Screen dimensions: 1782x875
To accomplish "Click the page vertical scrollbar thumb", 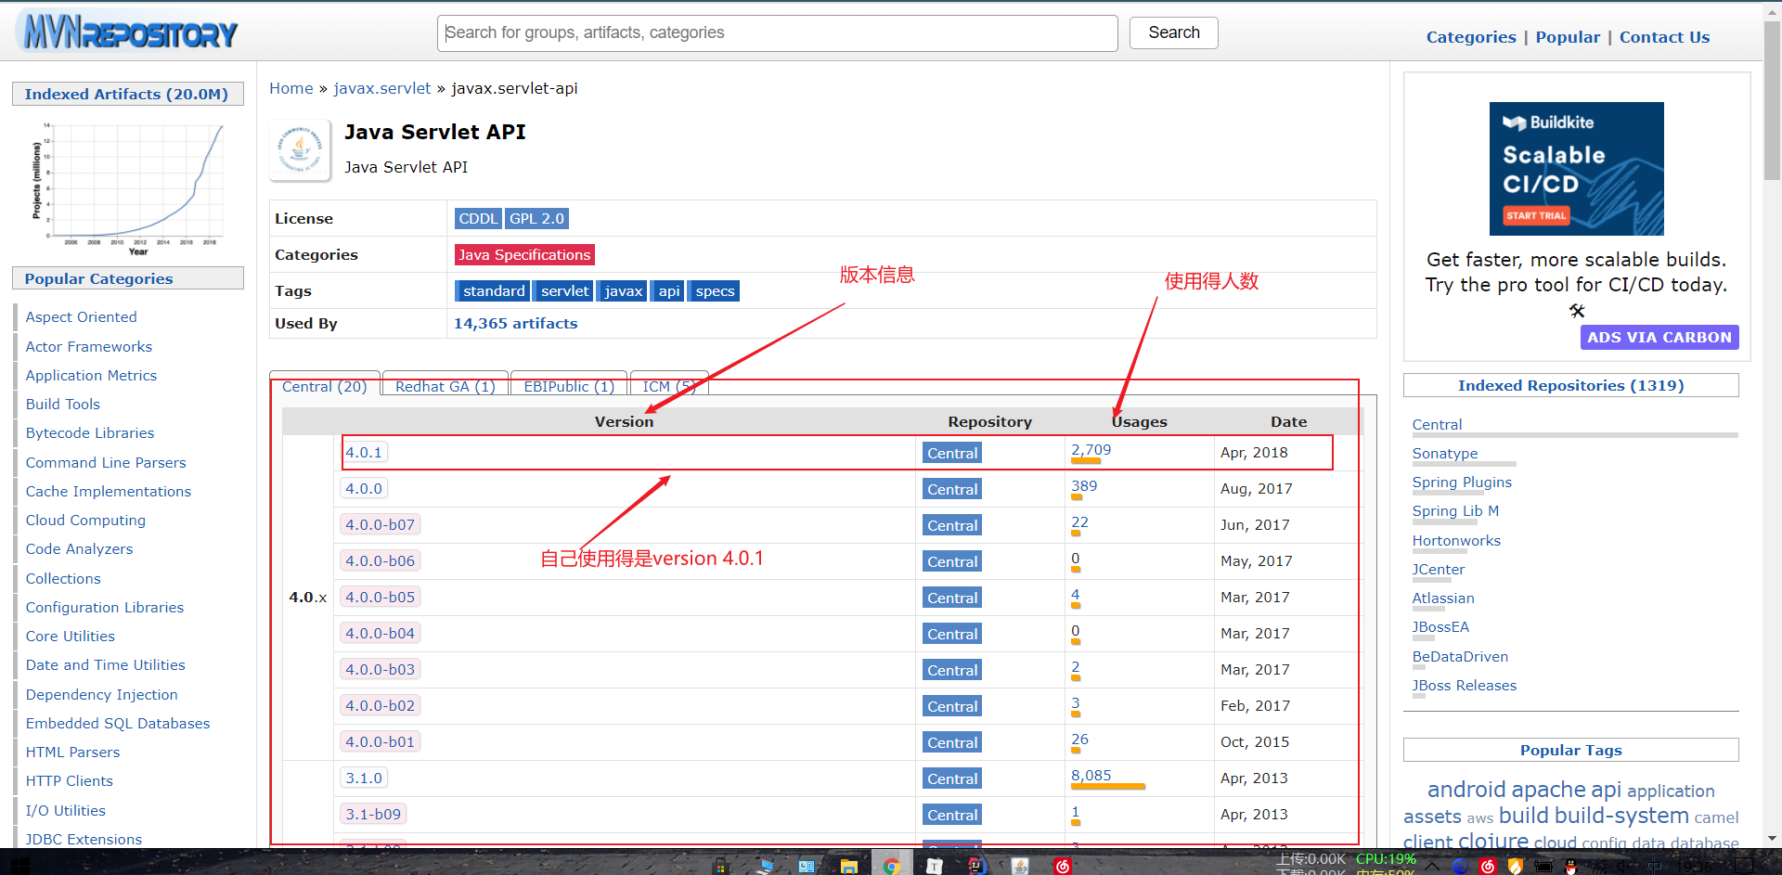I will pos(1772,100).
